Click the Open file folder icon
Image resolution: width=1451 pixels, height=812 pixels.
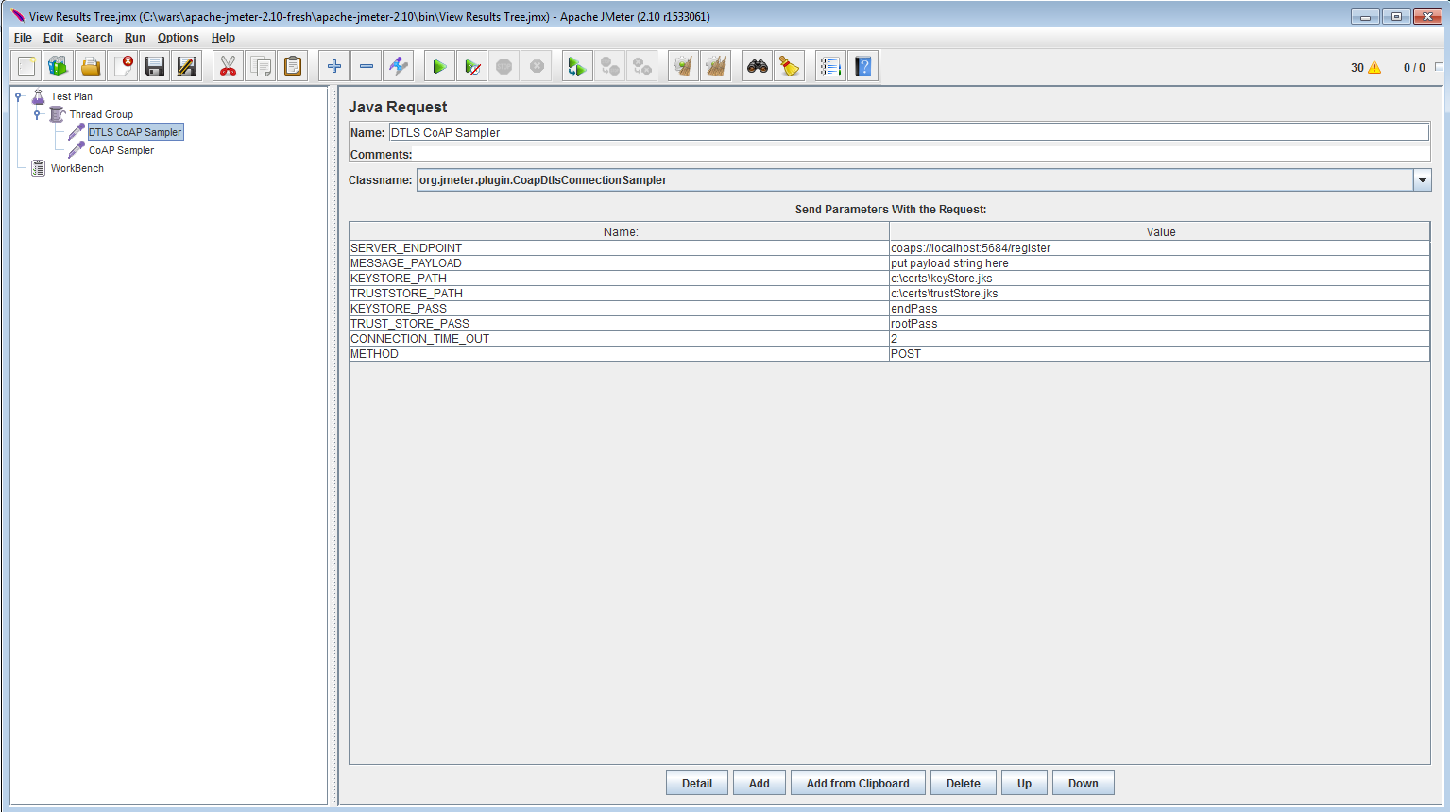(91, 66)
